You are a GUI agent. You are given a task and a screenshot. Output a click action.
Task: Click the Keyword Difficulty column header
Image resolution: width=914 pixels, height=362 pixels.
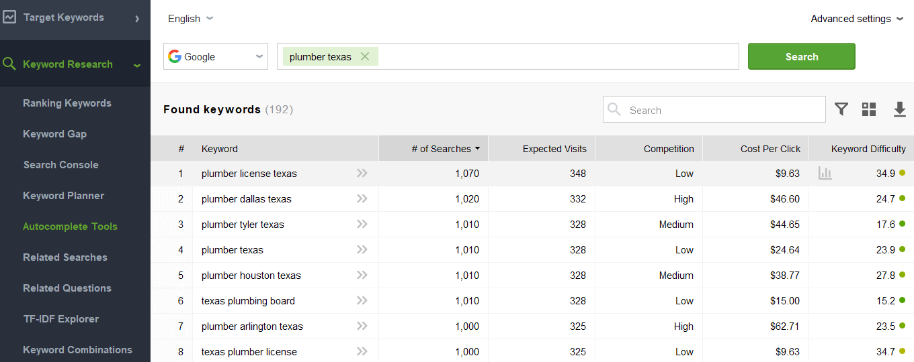pyautogui.click(x=868, y=149)
